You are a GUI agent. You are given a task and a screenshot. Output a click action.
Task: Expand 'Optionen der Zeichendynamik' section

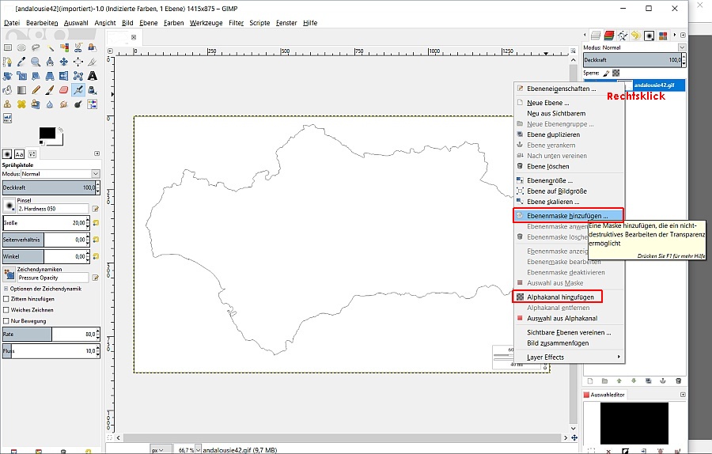[x=6, y=288]
